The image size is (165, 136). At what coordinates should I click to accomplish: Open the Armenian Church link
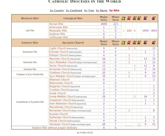click(60, 69)
